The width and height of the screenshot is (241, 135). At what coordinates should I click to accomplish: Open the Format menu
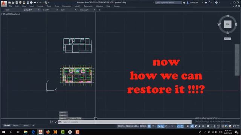tap(40, 6)
